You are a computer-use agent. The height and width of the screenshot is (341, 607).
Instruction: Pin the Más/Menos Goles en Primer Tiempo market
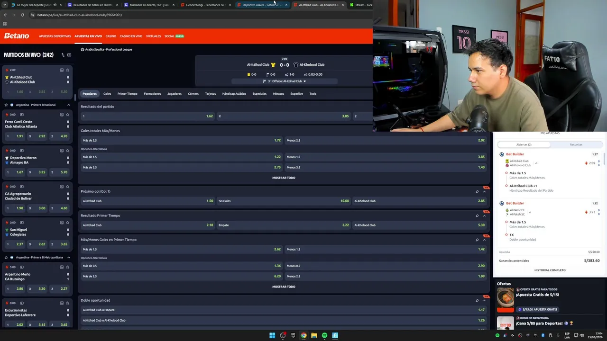click(x=477, y=240)
